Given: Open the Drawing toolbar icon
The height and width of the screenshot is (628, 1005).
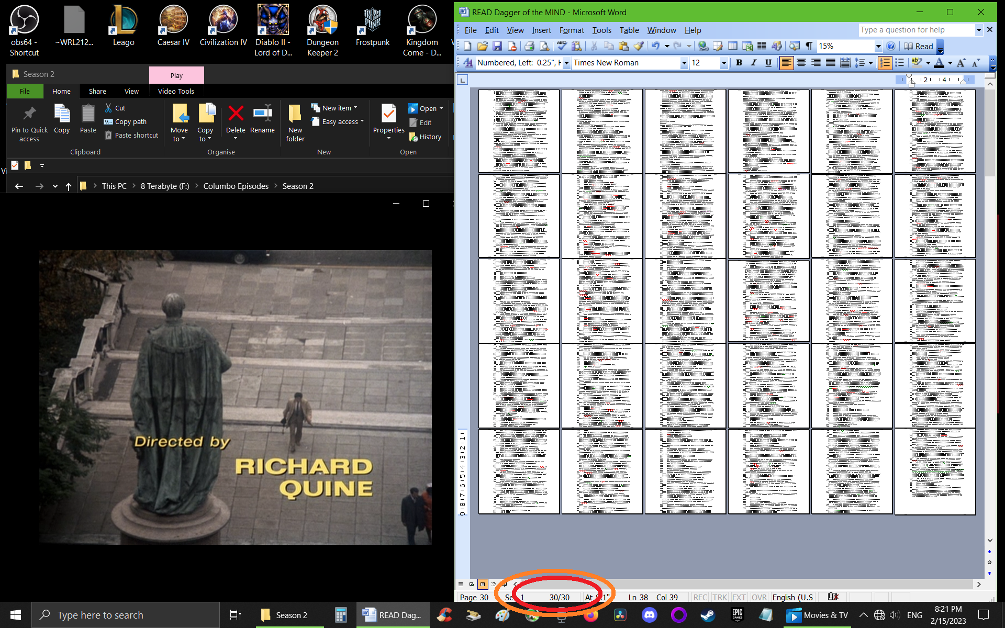Looking at the screenshot, I should [777, 47].
